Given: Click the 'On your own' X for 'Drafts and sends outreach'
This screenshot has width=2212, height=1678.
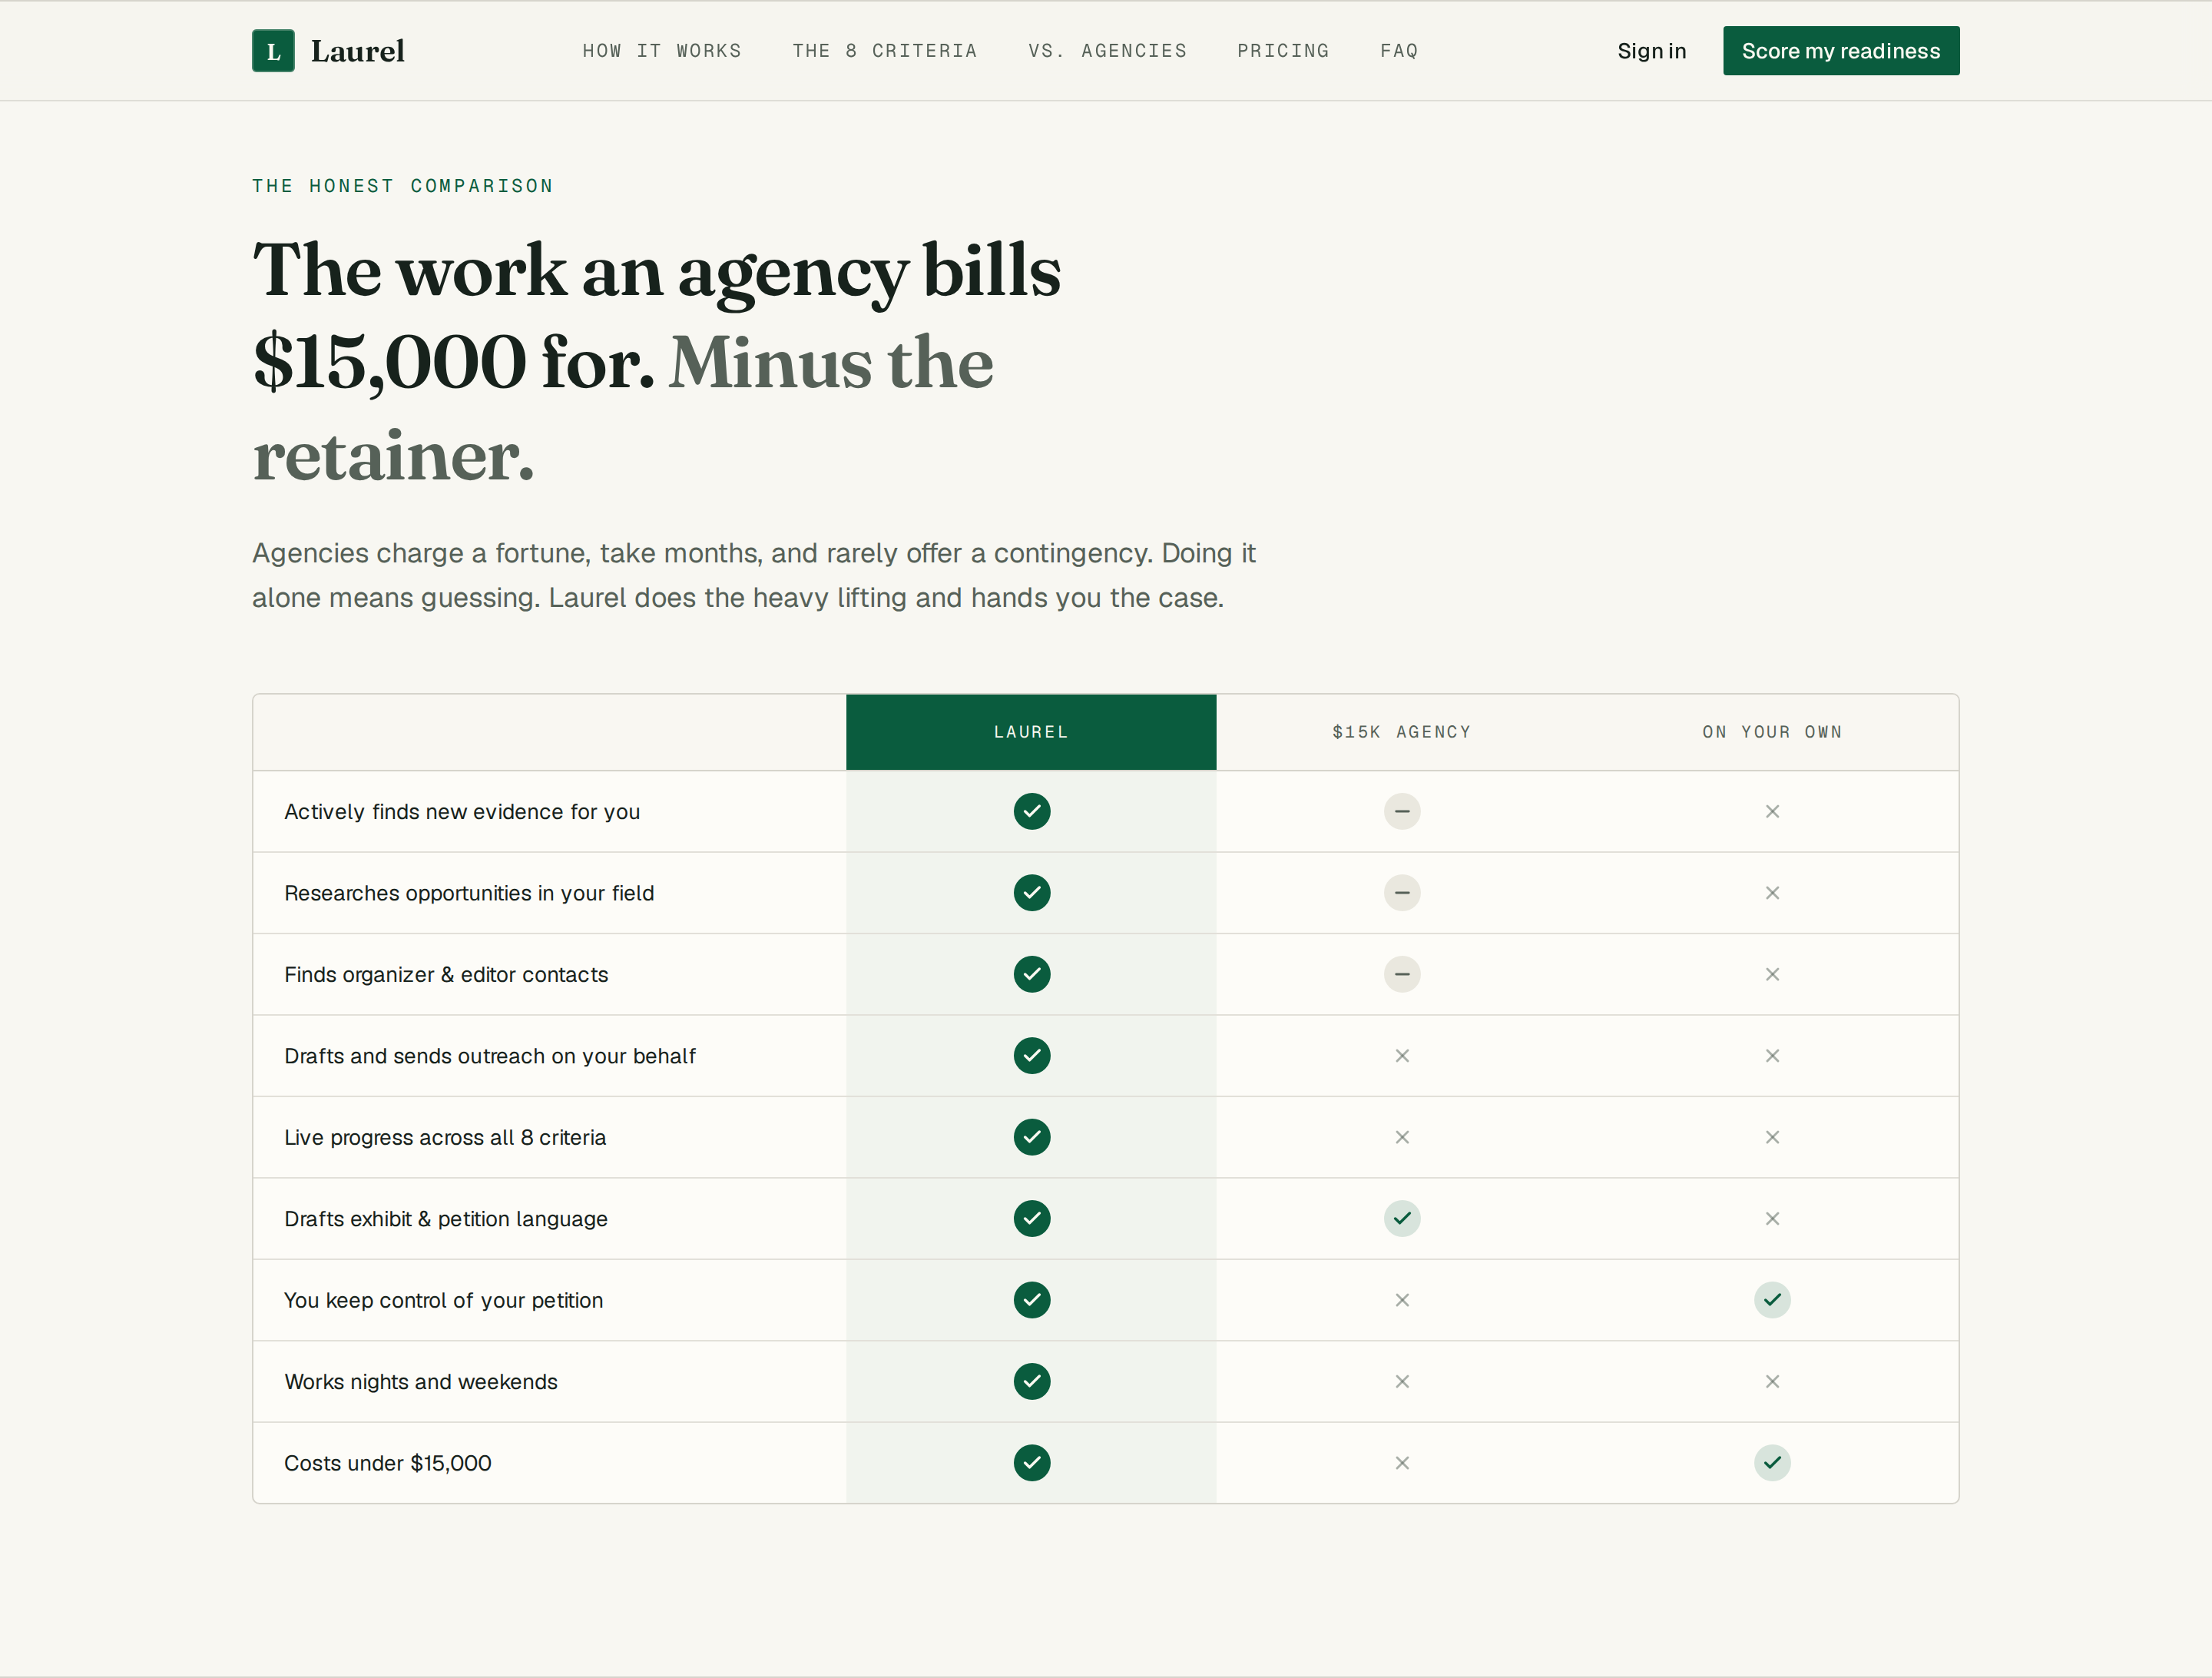Looking at the screenshot, I should (1772, 1056).
